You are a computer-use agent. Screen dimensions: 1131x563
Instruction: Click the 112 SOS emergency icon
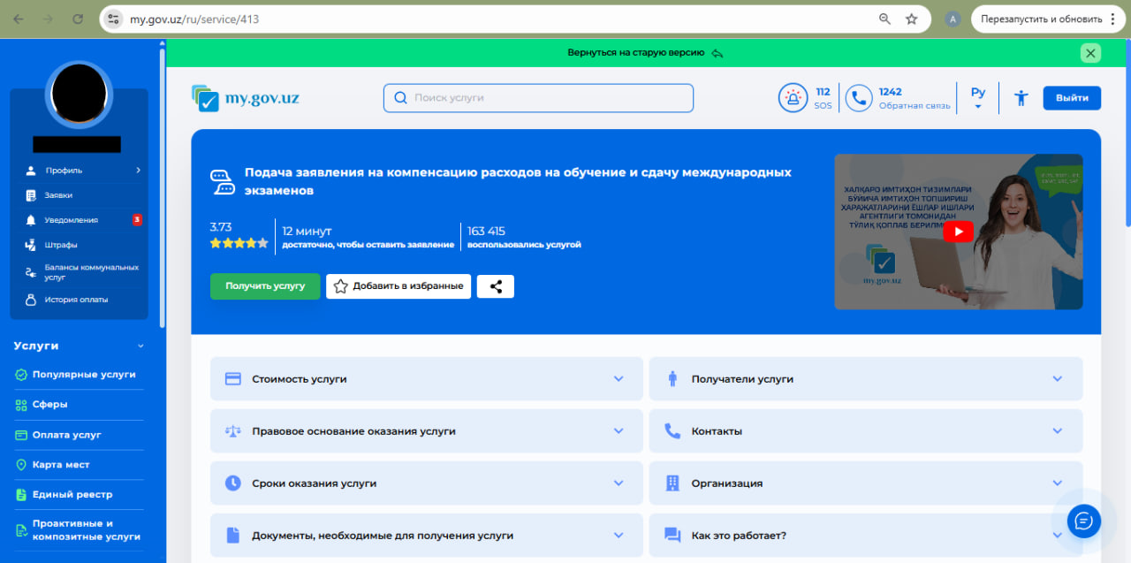793,98
